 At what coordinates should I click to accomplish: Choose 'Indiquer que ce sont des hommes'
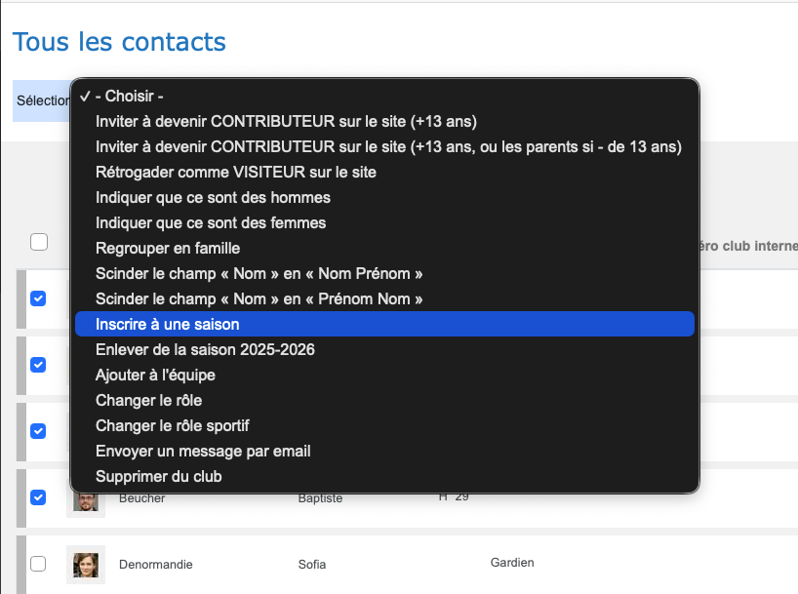213,197
